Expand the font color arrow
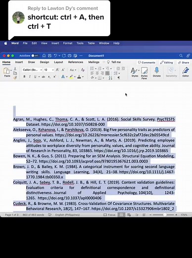192x258 pixels. point(83,77)
